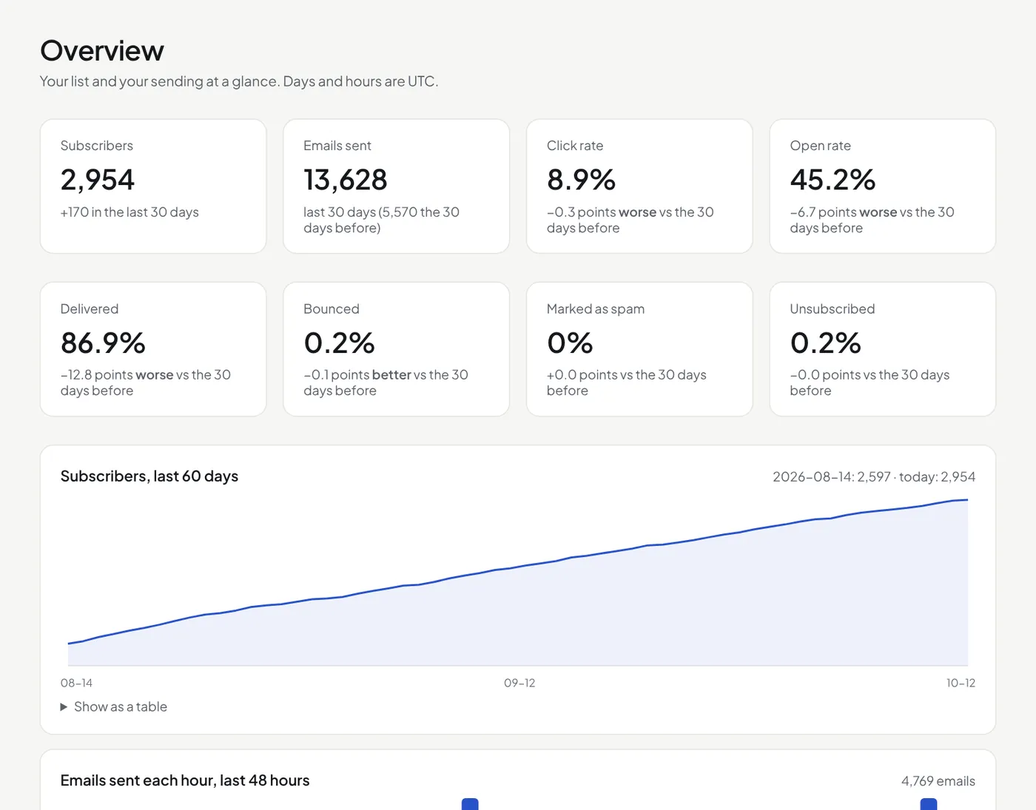Click '−6.7 points worse' open rate note

(x=872, y=220)
